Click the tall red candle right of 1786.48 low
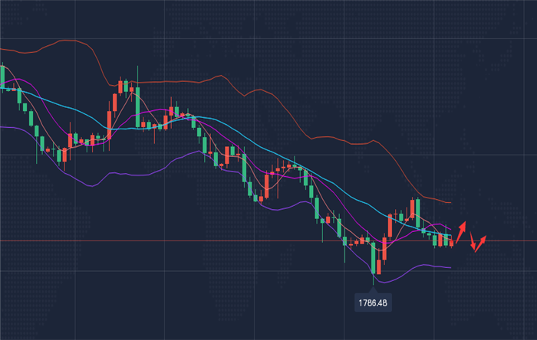Image resolution: width=537 pixels, height=340 pixels. click(390, 227)
